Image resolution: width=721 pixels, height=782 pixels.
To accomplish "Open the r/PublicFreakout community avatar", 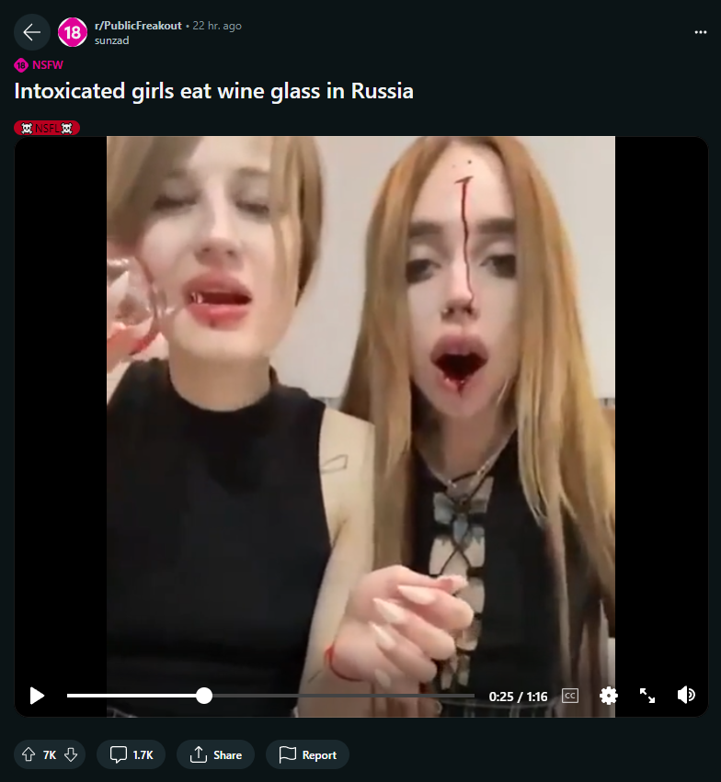I will coord(73,32).
